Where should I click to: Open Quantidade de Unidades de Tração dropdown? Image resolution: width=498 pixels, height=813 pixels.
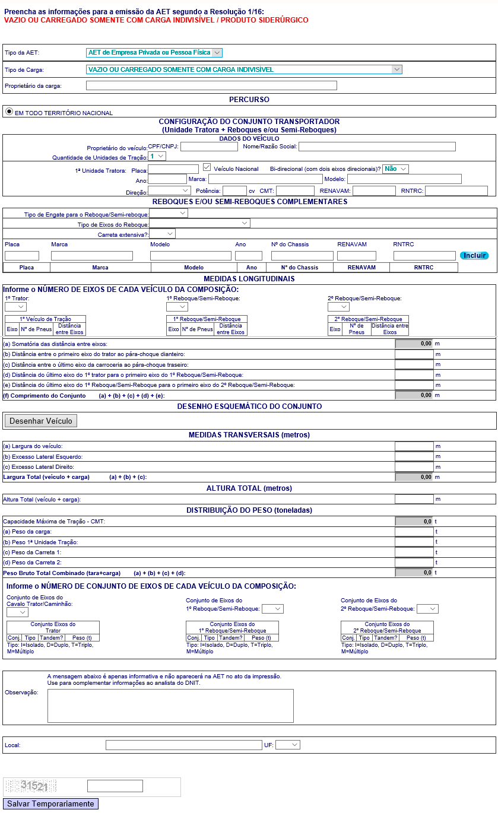157,156
